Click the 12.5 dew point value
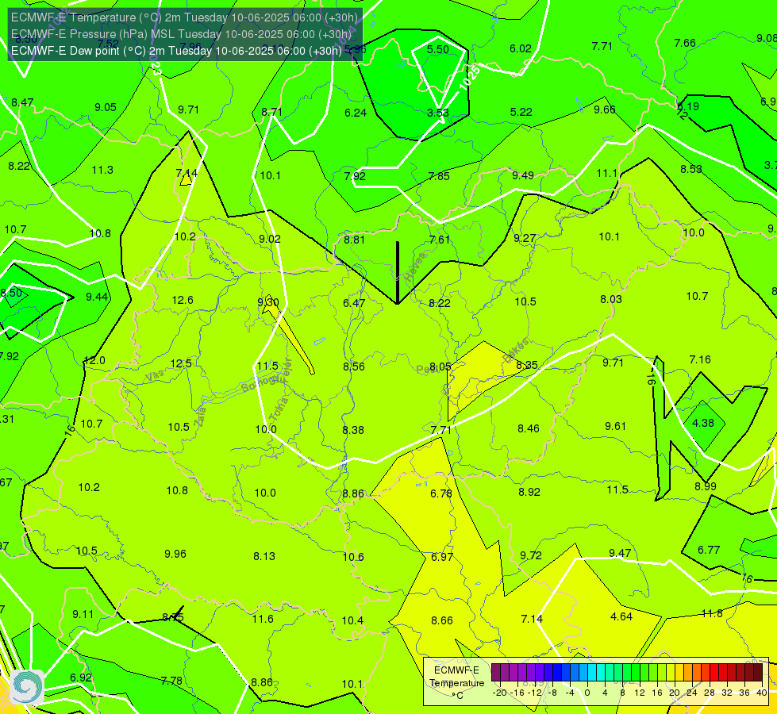 click(x=181, y=363)
